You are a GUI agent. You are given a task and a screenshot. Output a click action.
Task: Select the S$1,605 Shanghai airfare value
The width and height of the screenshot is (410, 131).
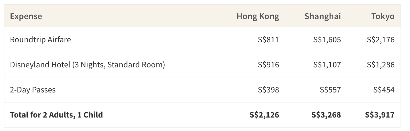click(327, 40)
